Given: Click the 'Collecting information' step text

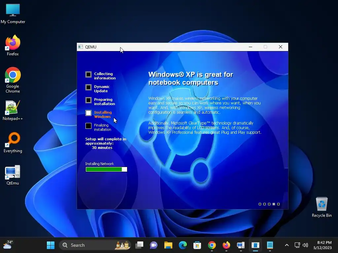Looking at the screenshot, I should coord(105,76).
